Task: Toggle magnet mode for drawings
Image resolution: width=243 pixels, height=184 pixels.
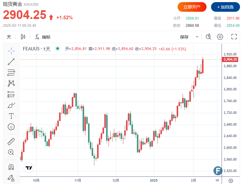Action: pos(11,167)
